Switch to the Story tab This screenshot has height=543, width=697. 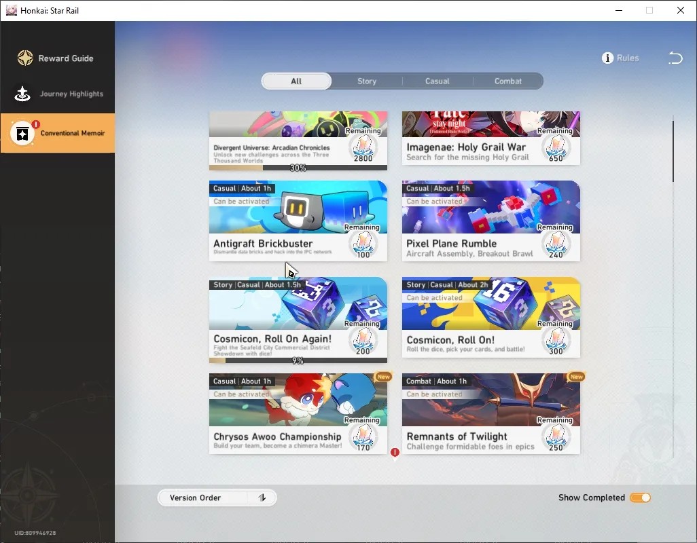click(x=367, y=81)
